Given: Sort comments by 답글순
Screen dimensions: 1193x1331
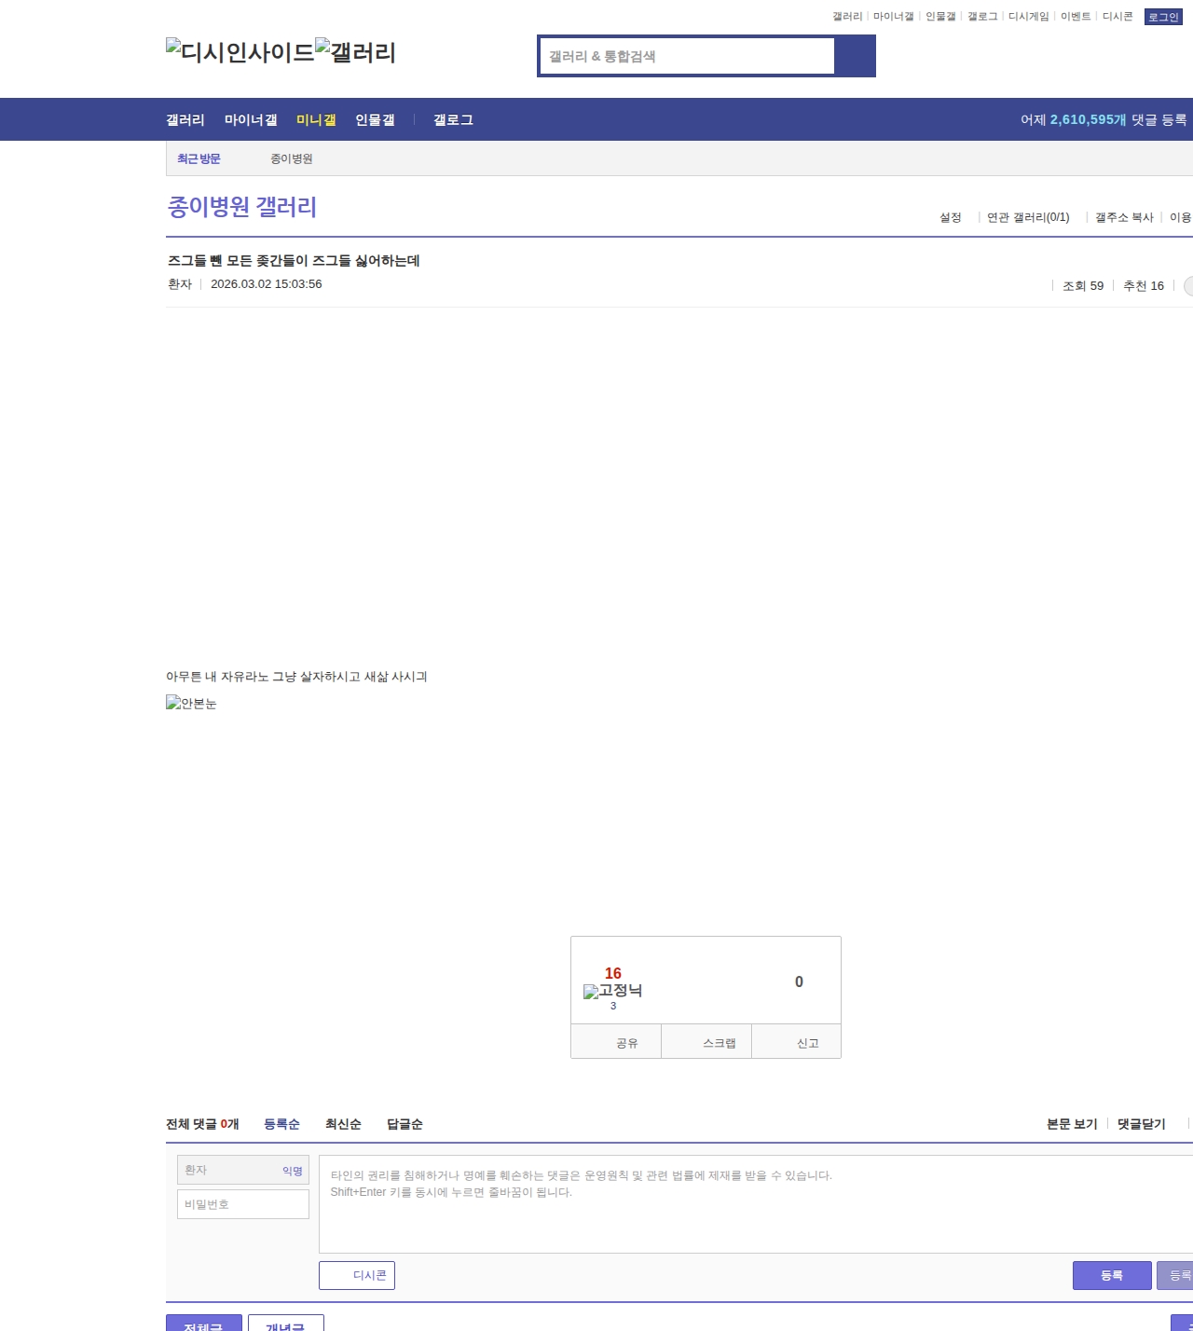Looking at the screenshot, I should (x=405, y=1124).
